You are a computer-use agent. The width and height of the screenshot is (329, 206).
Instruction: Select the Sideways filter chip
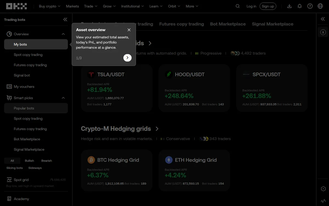pos(35,168)
